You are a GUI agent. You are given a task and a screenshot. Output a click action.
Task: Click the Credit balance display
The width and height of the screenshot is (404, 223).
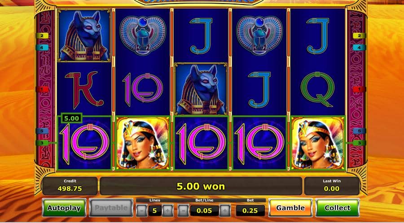click(70, 186)
